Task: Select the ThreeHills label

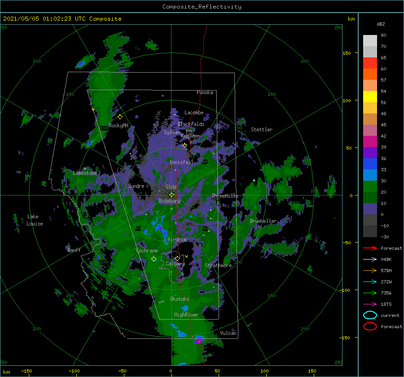Action: pyautogui.click(x=225, y=196)
